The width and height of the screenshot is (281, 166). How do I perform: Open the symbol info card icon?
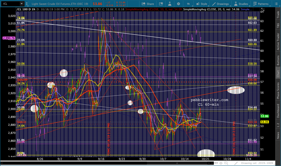pos(161,4)
